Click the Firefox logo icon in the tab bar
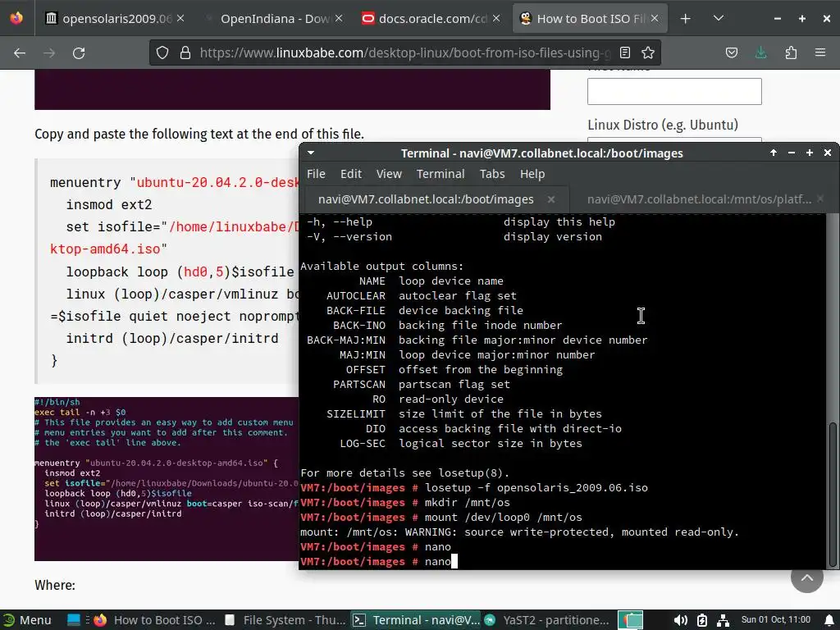 click(16, 18)
